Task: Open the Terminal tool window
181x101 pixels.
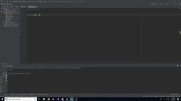Action: 33,95
